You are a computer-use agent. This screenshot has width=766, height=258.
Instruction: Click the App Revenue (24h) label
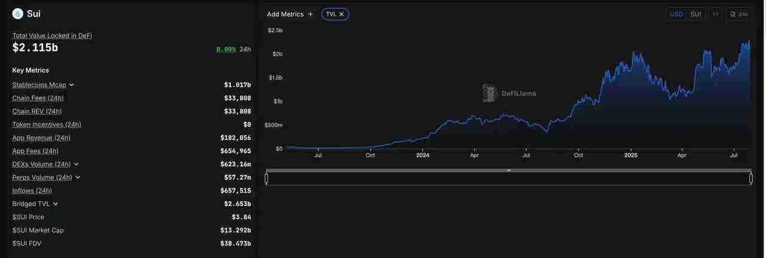(41, 138)
